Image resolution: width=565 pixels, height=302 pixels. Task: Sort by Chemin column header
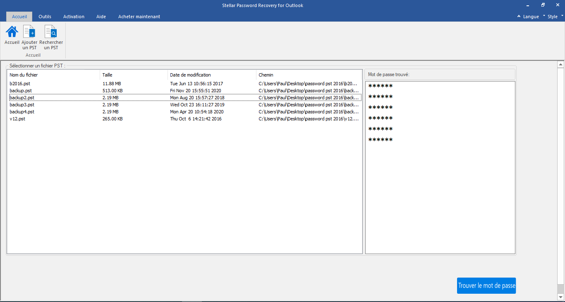[x=309, y=75]
